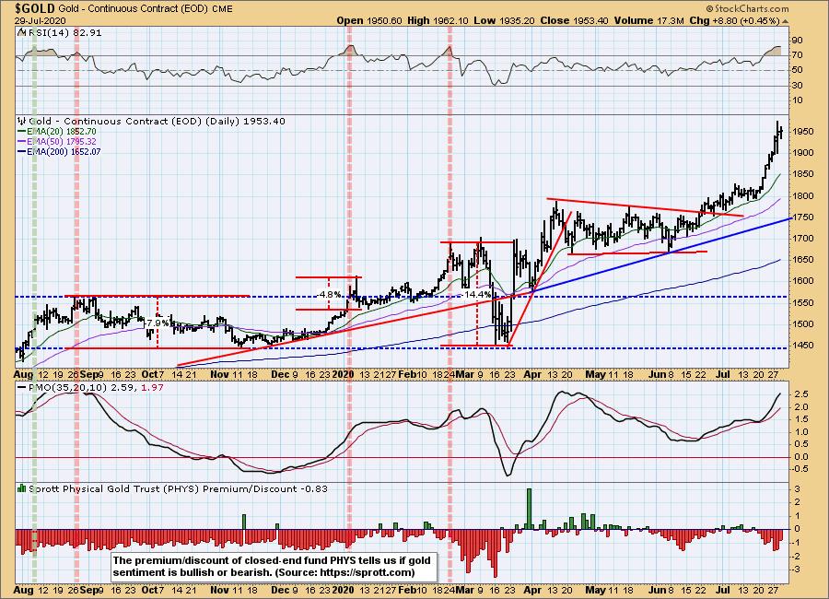
Task: Click the green EMA(20) legend color line
Action: (x=22, y=131)
